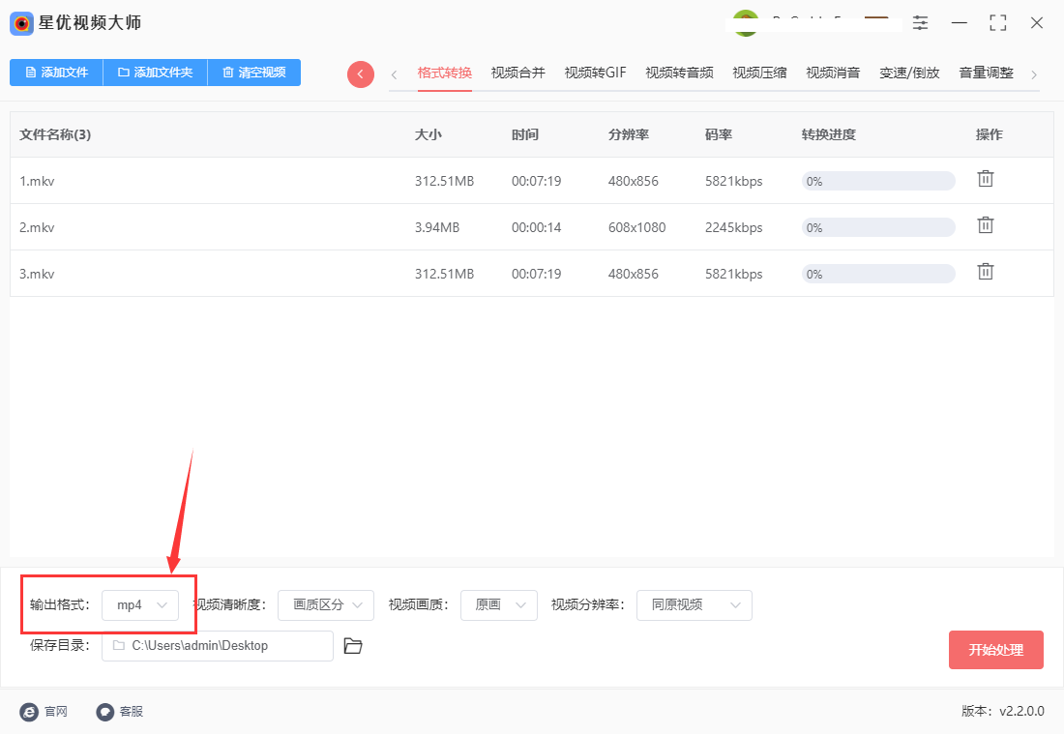The image size is (1064, 735).
Task: Open the 官网 official website link
Action: [44, 711]
